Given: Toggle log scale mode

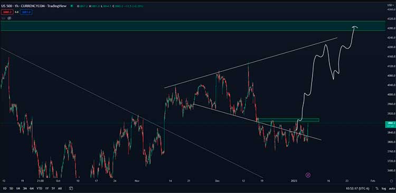Looking at the screenshot, I should pos(384,188).
